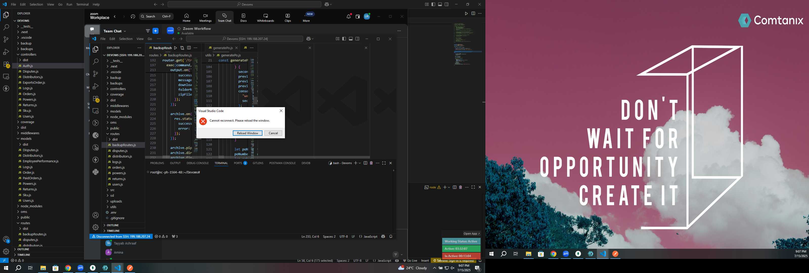
Task: Maximize the terminal panel size in front window
Action: [384, 163]
